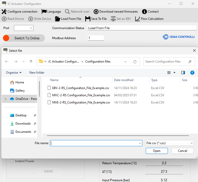Screen dimensions: 198x182
Task: Sort by Name column header
Action: (x=54, y=80)
